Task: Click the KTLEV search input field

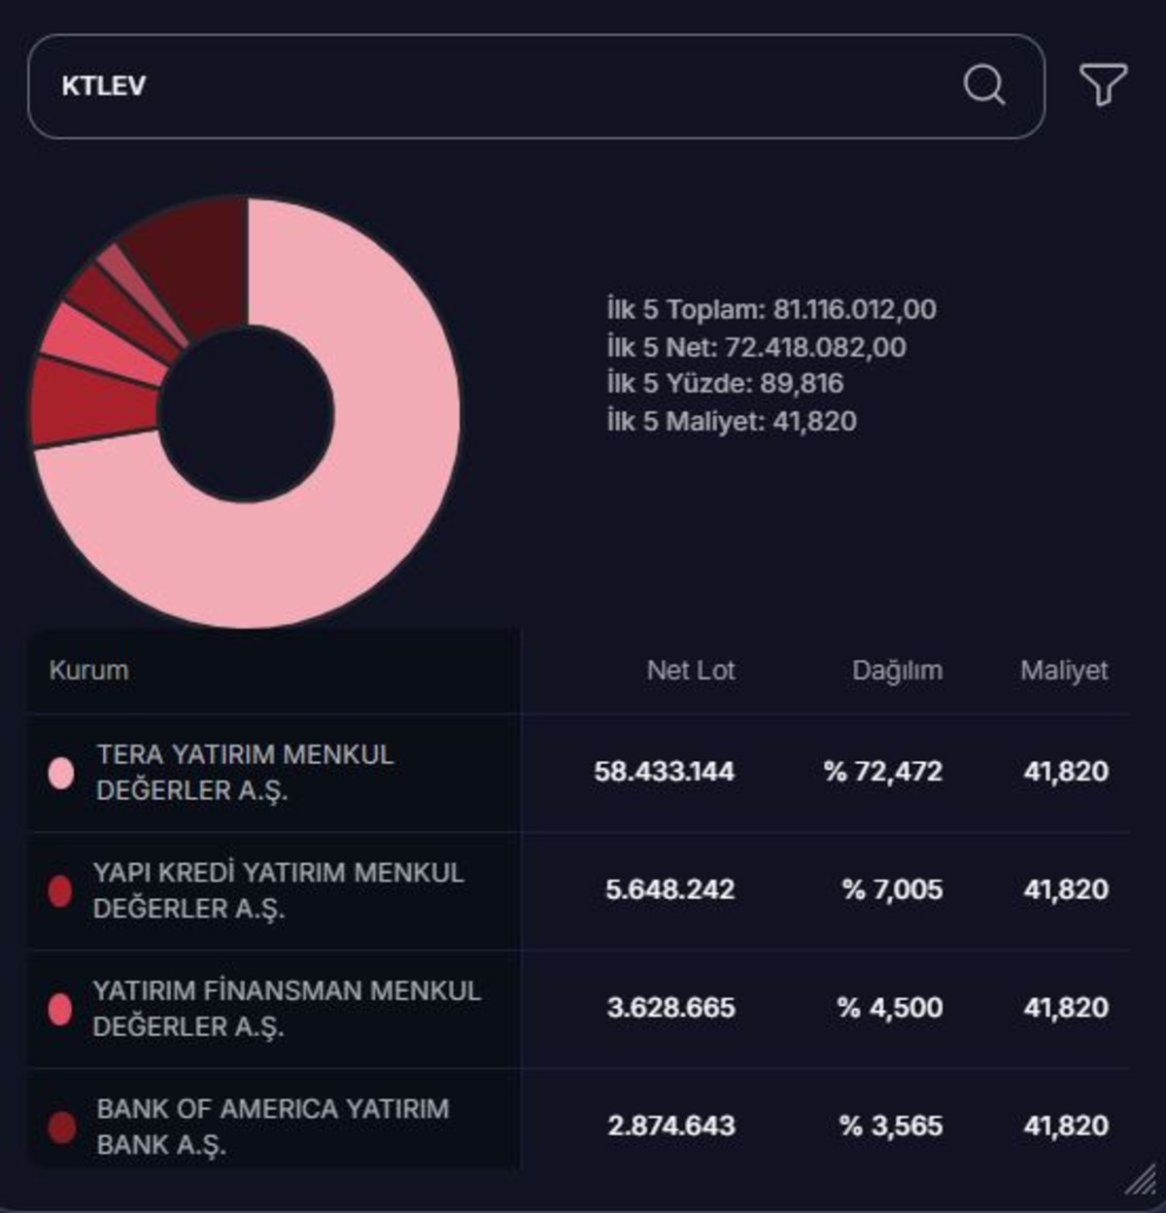Action: (x=536, y=87)
